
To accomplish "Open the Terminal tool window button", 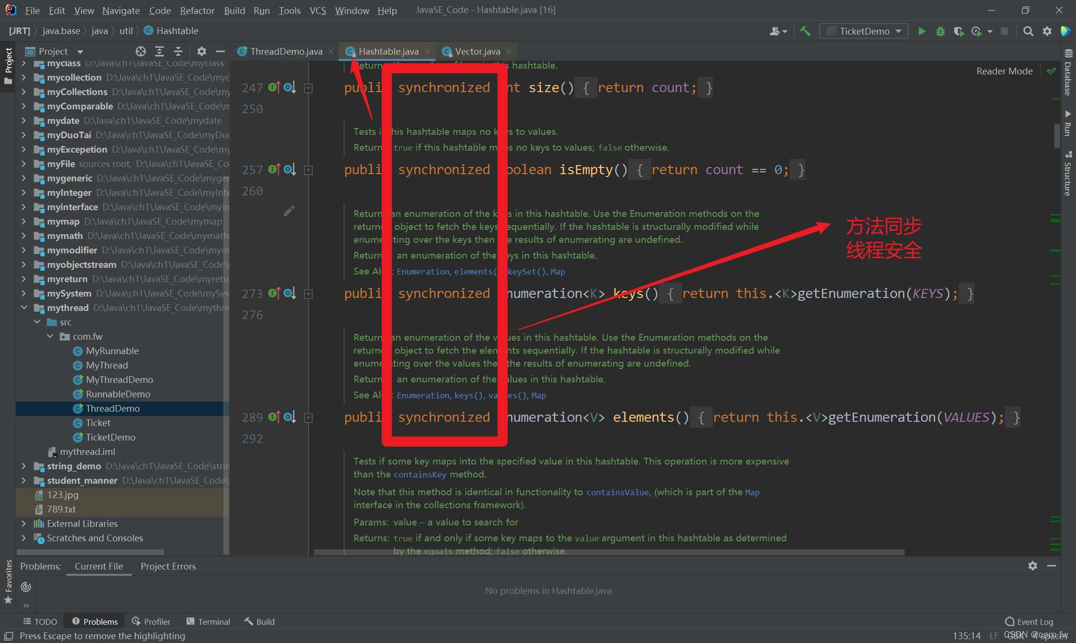I will click(x=208, y=621).
